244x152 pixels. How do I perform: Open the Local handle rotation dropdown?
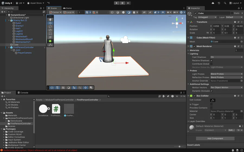click(x=69, y=12)
